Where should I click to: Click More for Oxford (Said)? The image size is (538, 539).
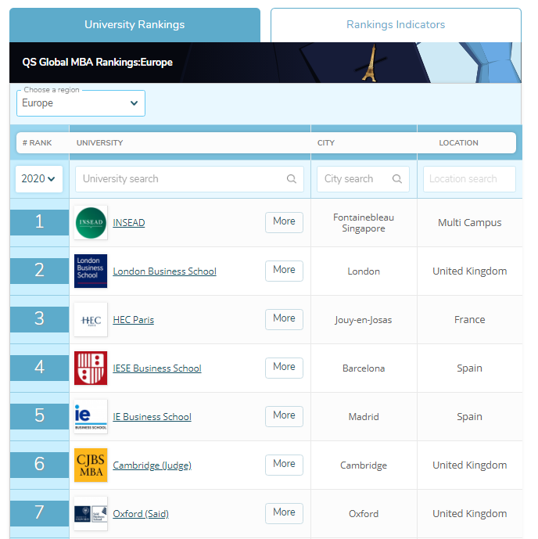pos(284,513)
